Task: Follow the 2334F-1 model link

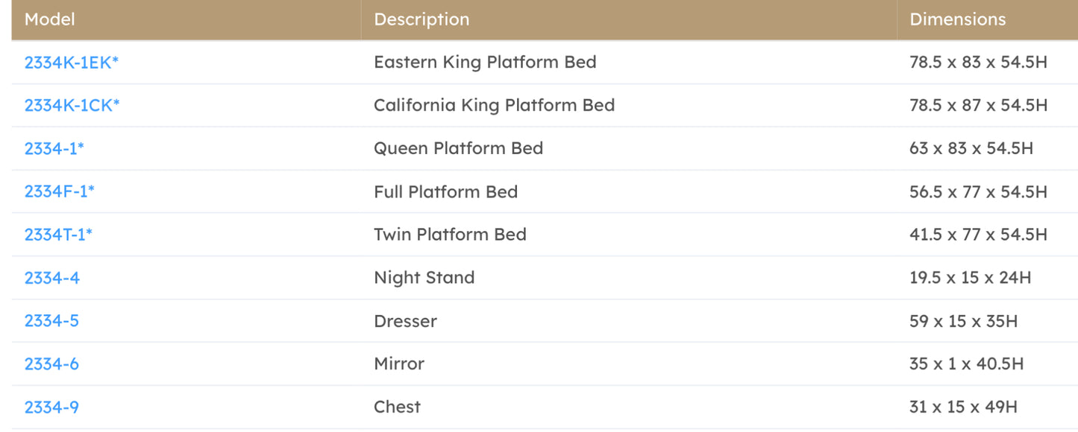Action: [x=59, y=192]
